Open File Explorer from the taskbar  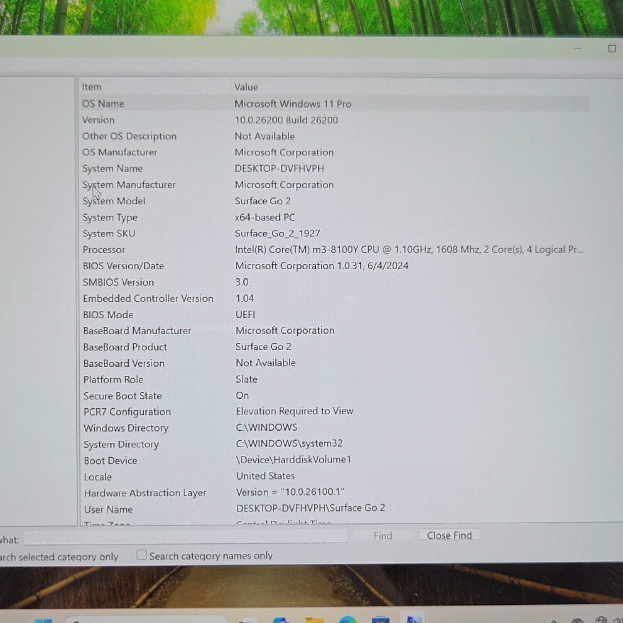click(x=314, y=620)
